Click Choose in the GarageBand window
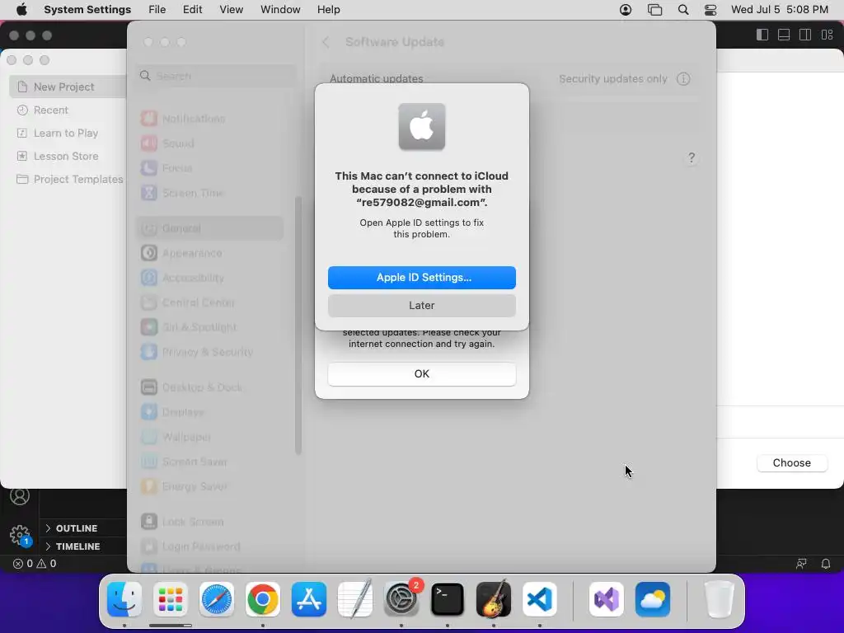The image size is (844, 633). pos(791,463)
